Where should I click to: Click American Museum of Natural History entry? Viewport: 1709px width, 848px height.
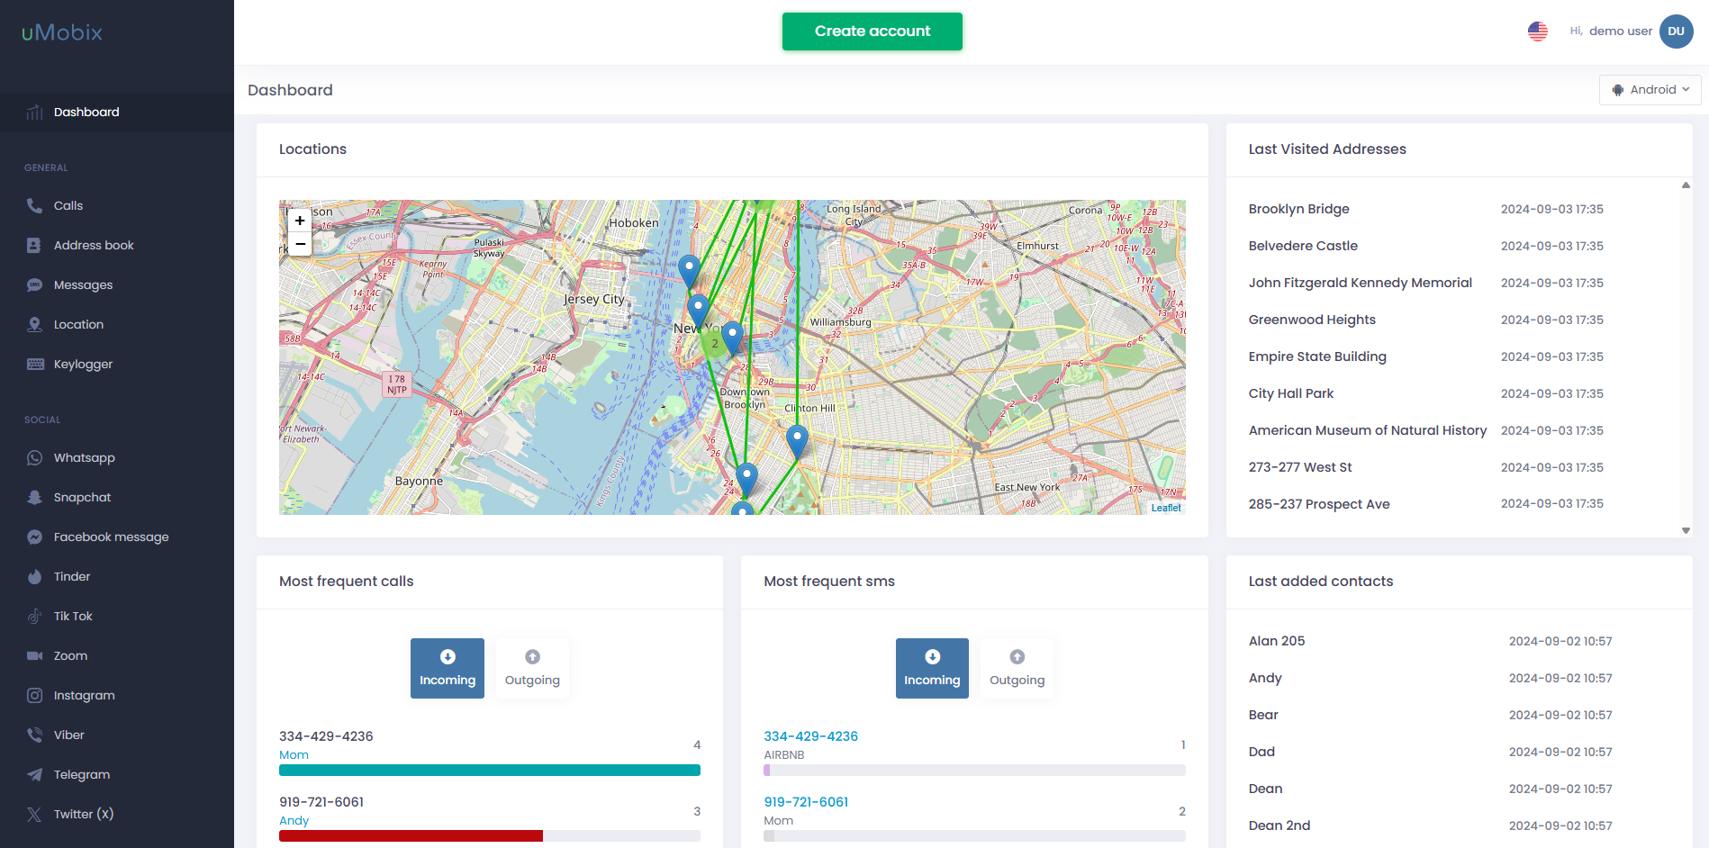click(x=1368, y=430)
